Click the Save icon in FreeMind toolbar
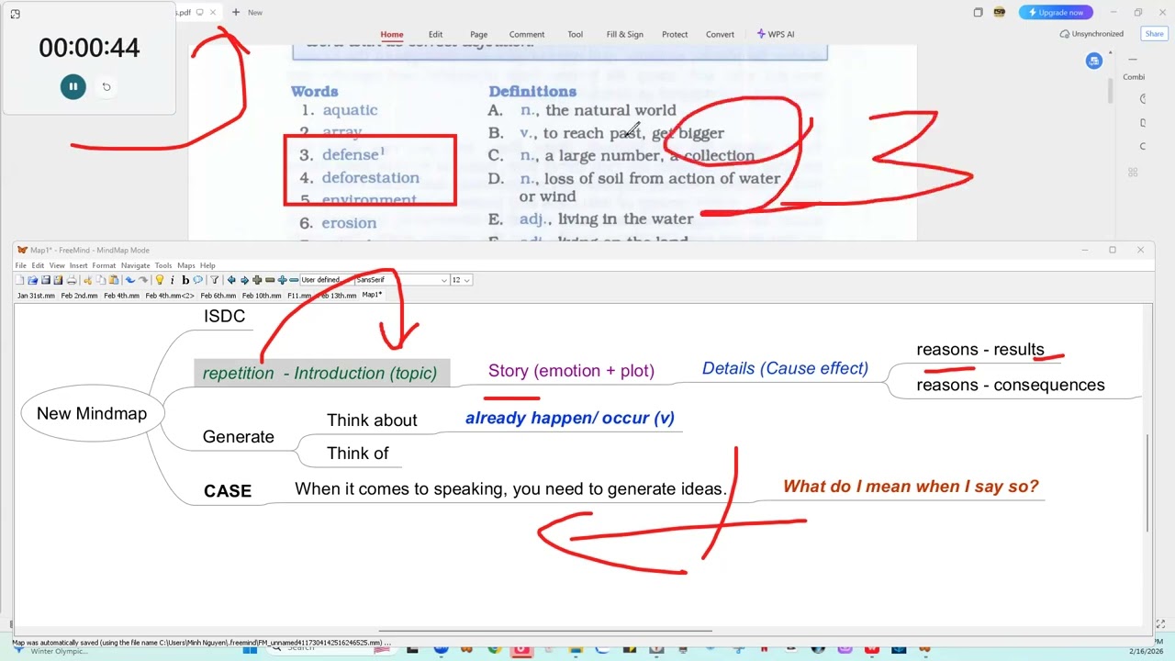 pyautogui.click(x=46, y=280)
